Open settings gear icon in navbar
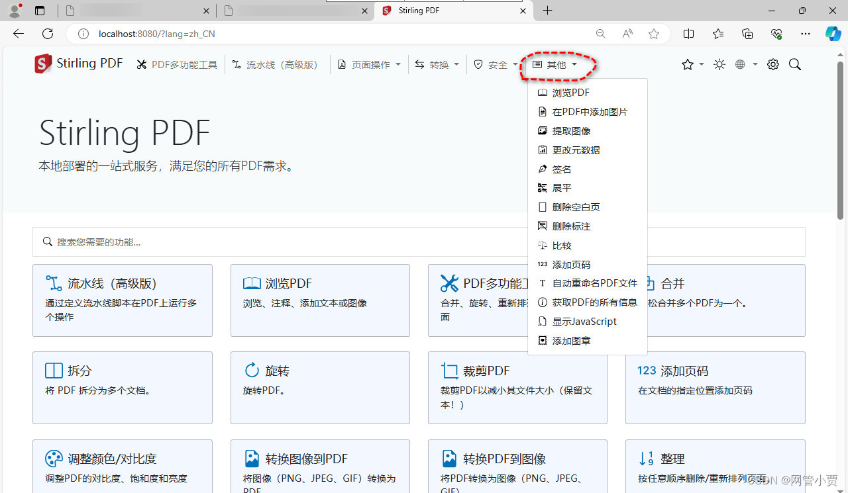This screenshot has width=848, height=493. [772, 64]
